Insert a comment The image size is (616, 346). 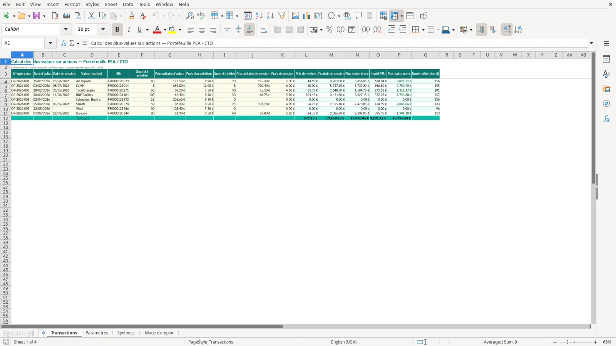click(x=358, y=16)
